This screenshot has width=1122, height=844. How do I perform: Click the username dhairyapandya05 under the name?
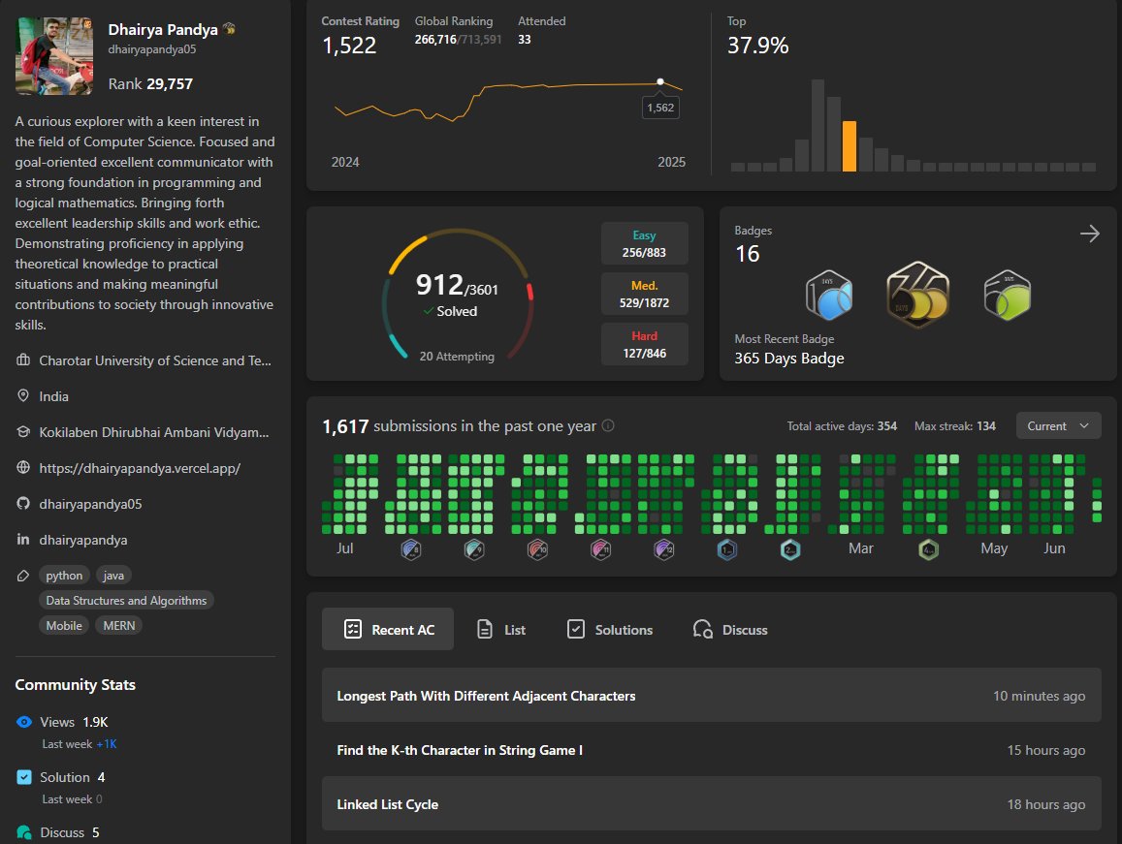[x=151, y=49]
